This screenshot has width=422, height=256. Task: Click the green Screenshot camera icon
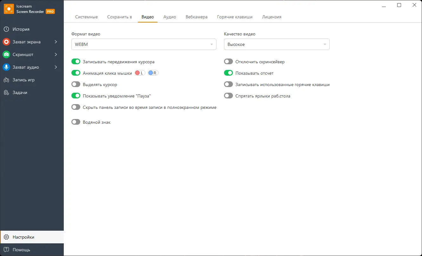click(6, 54)
